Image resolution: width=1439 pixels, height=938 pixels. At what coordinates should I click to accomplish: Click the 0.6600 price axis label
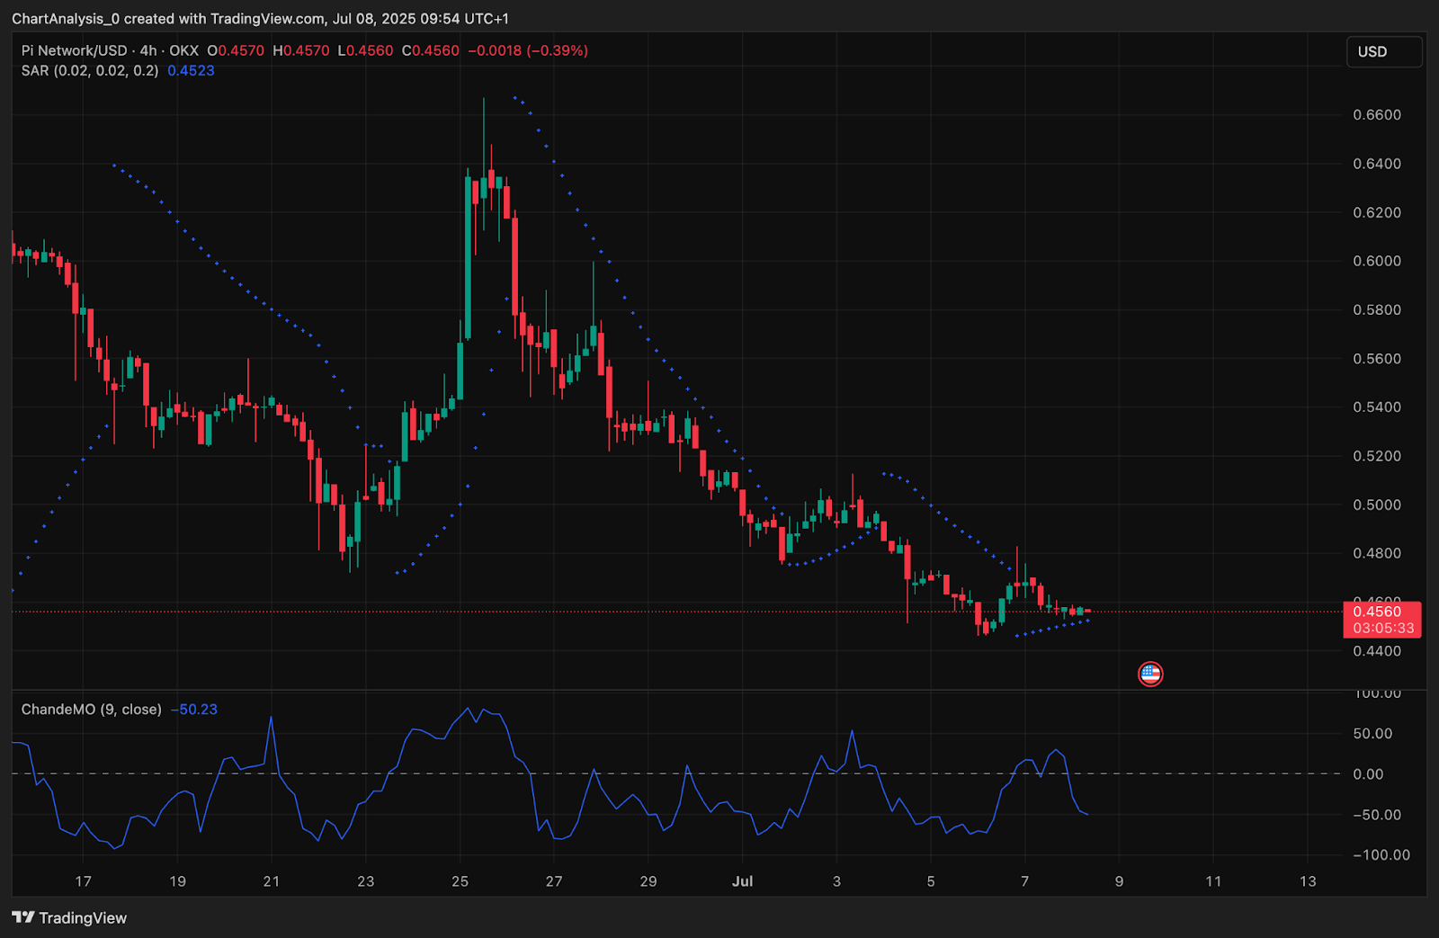[1377, 114]
